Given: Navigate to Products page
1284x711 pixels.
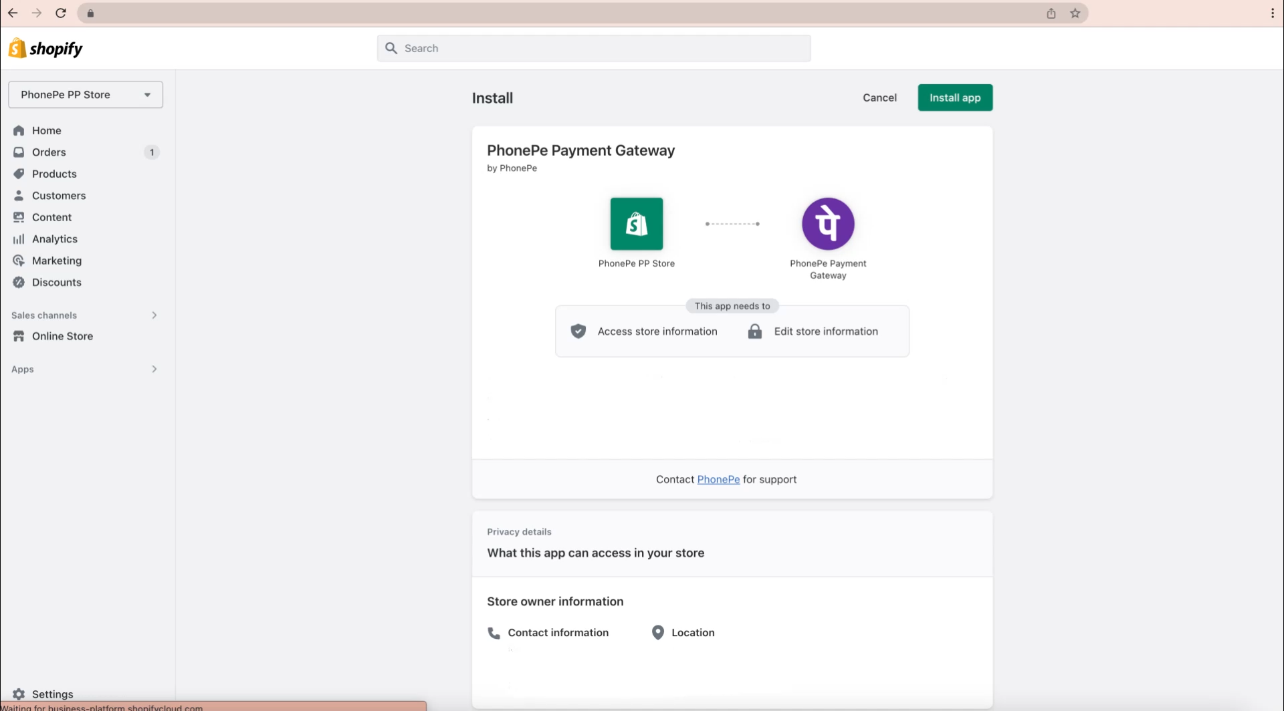Looking at the screenshot, I should point(54,174).
